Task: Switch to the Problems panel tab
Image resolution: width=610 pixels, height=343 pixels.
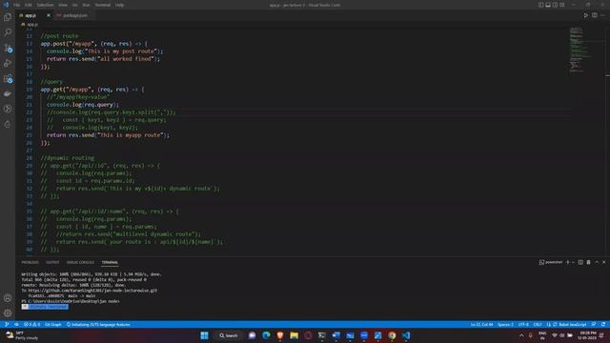Action: (30, 263)
